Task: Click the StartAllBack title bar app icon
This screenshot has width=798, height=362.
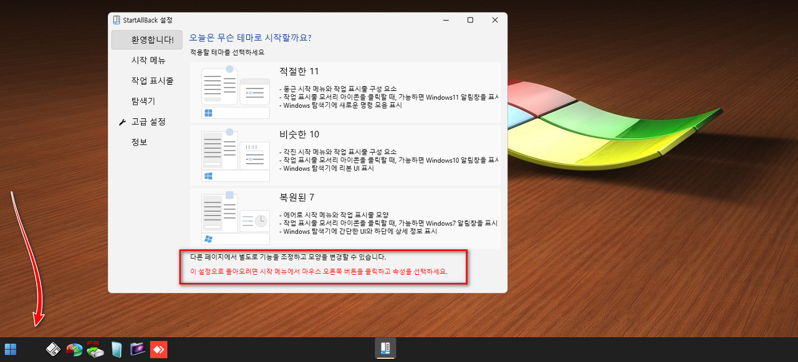Action: (117, 20)
